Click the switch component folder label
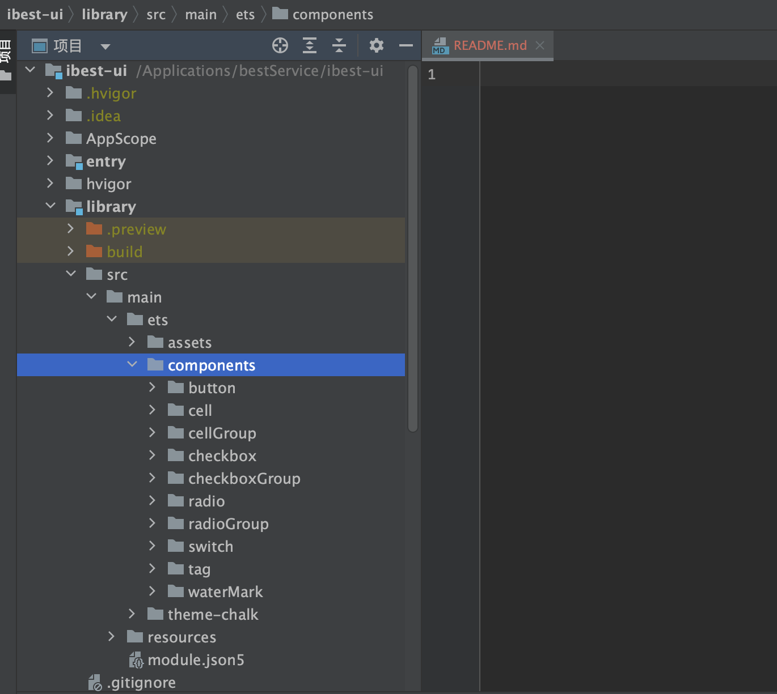Image resolution: width=777 pixels, height=694 pixels. pos(211,547)
